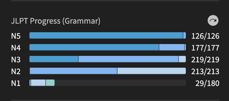Click the medium blue segment of N3 bar
This screenshot has height=101, width=229.
[x=128, y=59]
